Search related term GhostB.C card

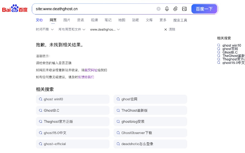pyautogui.click(x=73, y=111)
